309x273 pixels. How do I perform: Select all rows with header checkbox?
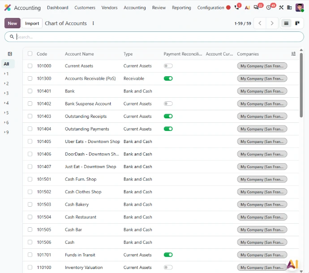click(30, 54)
